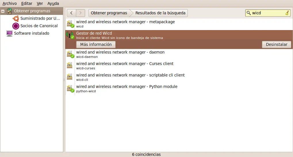Open the Editar menu

tap(26, 3)
